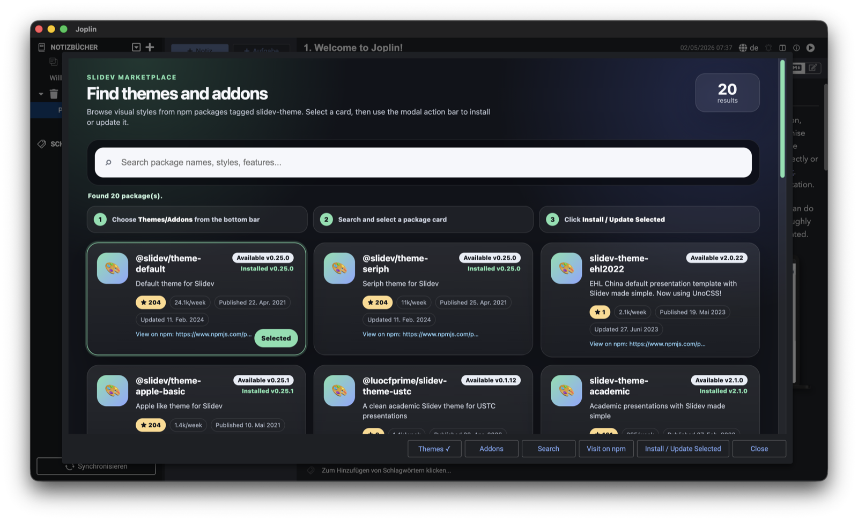The width and height of the screenshot is (858, 521).
Task: Click the trash icon in Joplin sidebar
Action: (54, 94)
